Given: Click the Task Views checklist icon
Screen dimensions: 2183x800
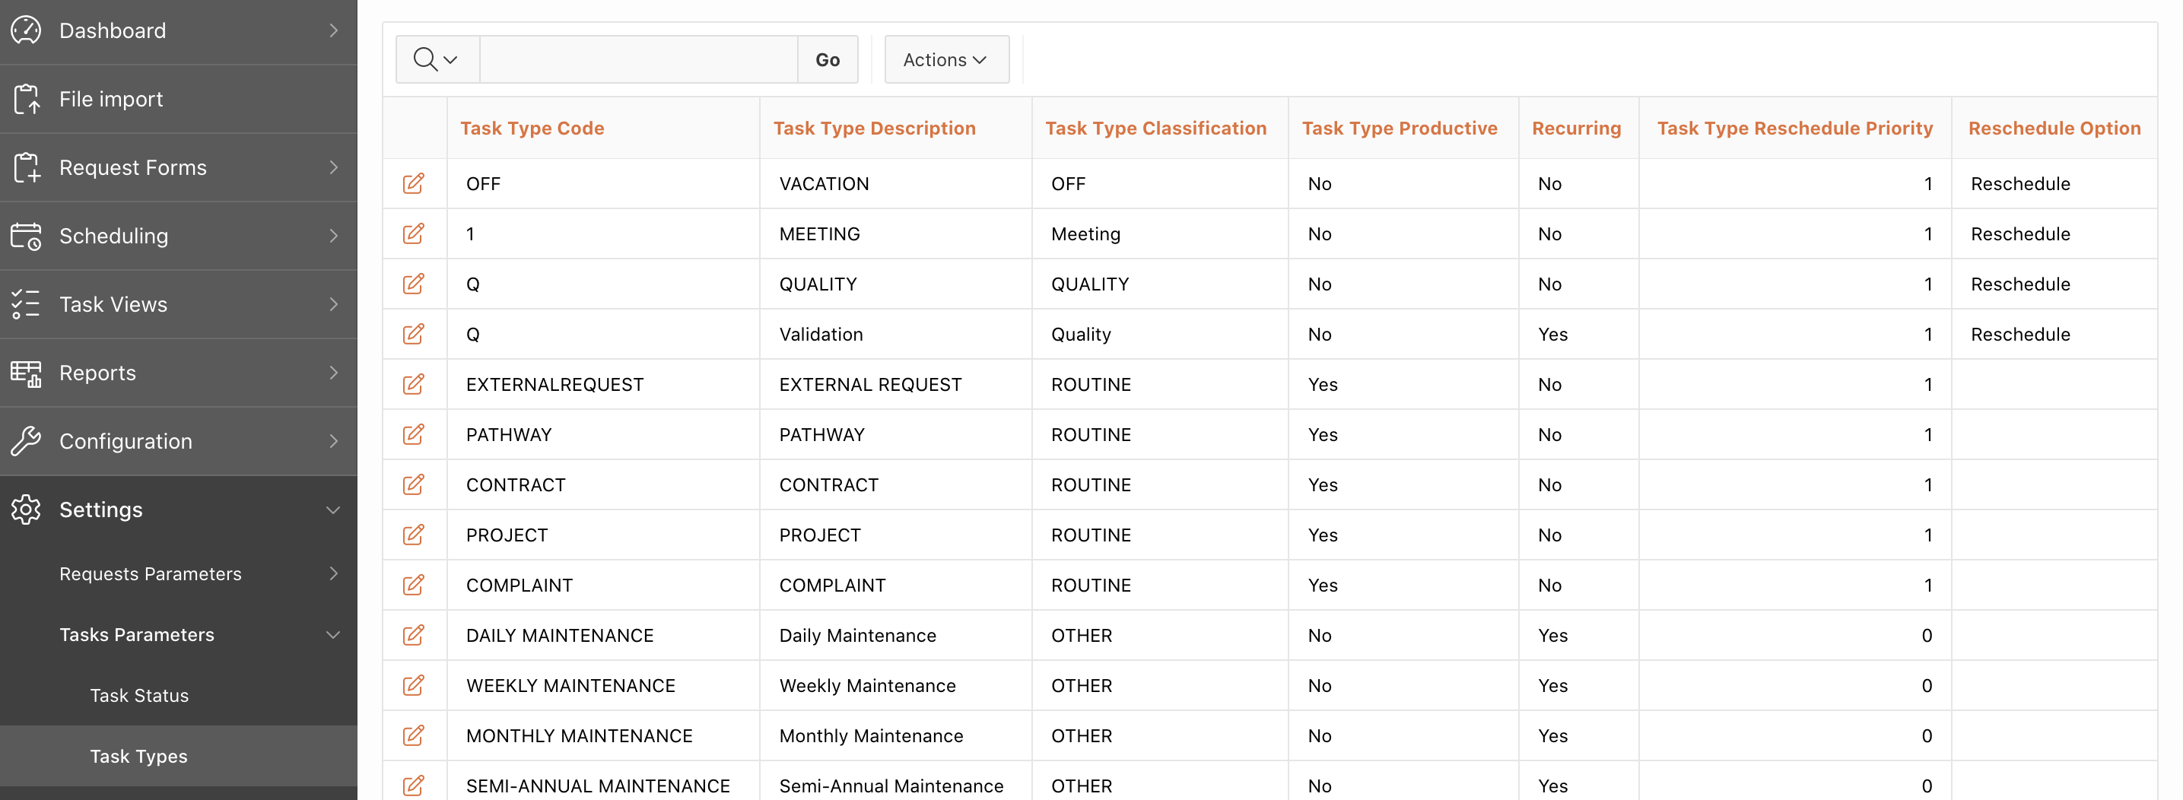Looking at the screenshot, I should tap(27, 304).
